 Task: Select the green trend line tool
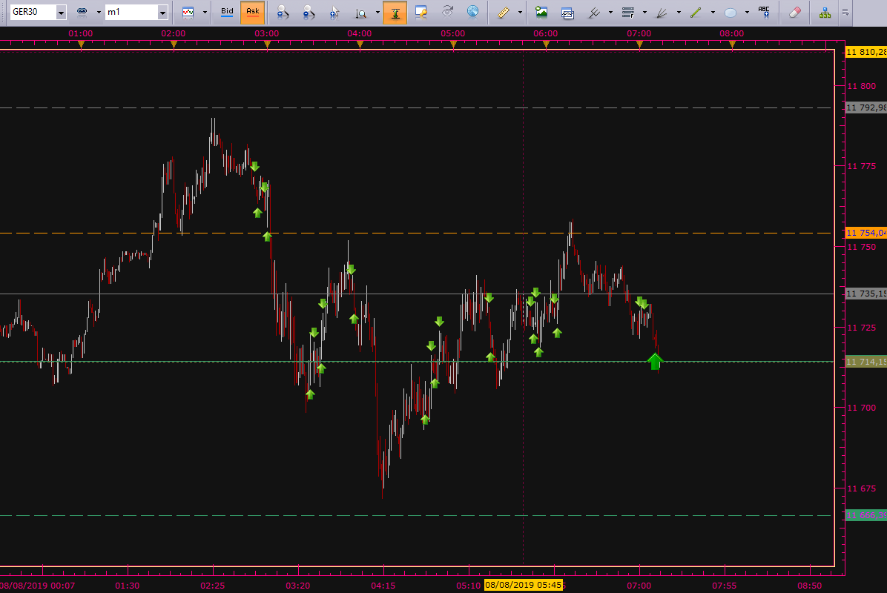(x=696, y=12)
